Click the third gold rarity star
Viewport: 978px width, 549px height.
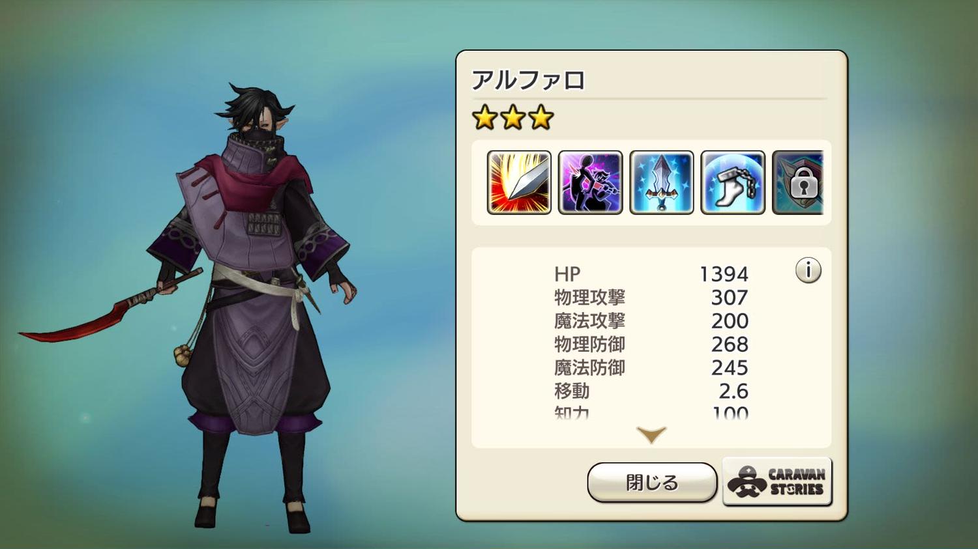pos(541,118)
